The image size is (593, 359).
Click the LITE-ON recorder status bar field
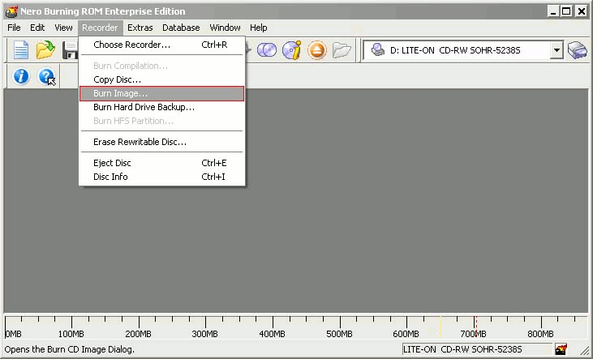(477, 349)
